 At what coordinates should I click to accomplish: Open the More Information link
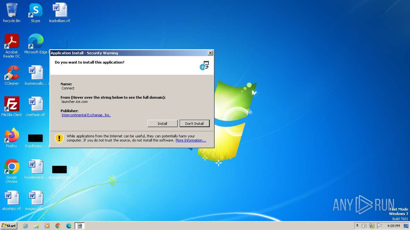(x=191, y=140)
